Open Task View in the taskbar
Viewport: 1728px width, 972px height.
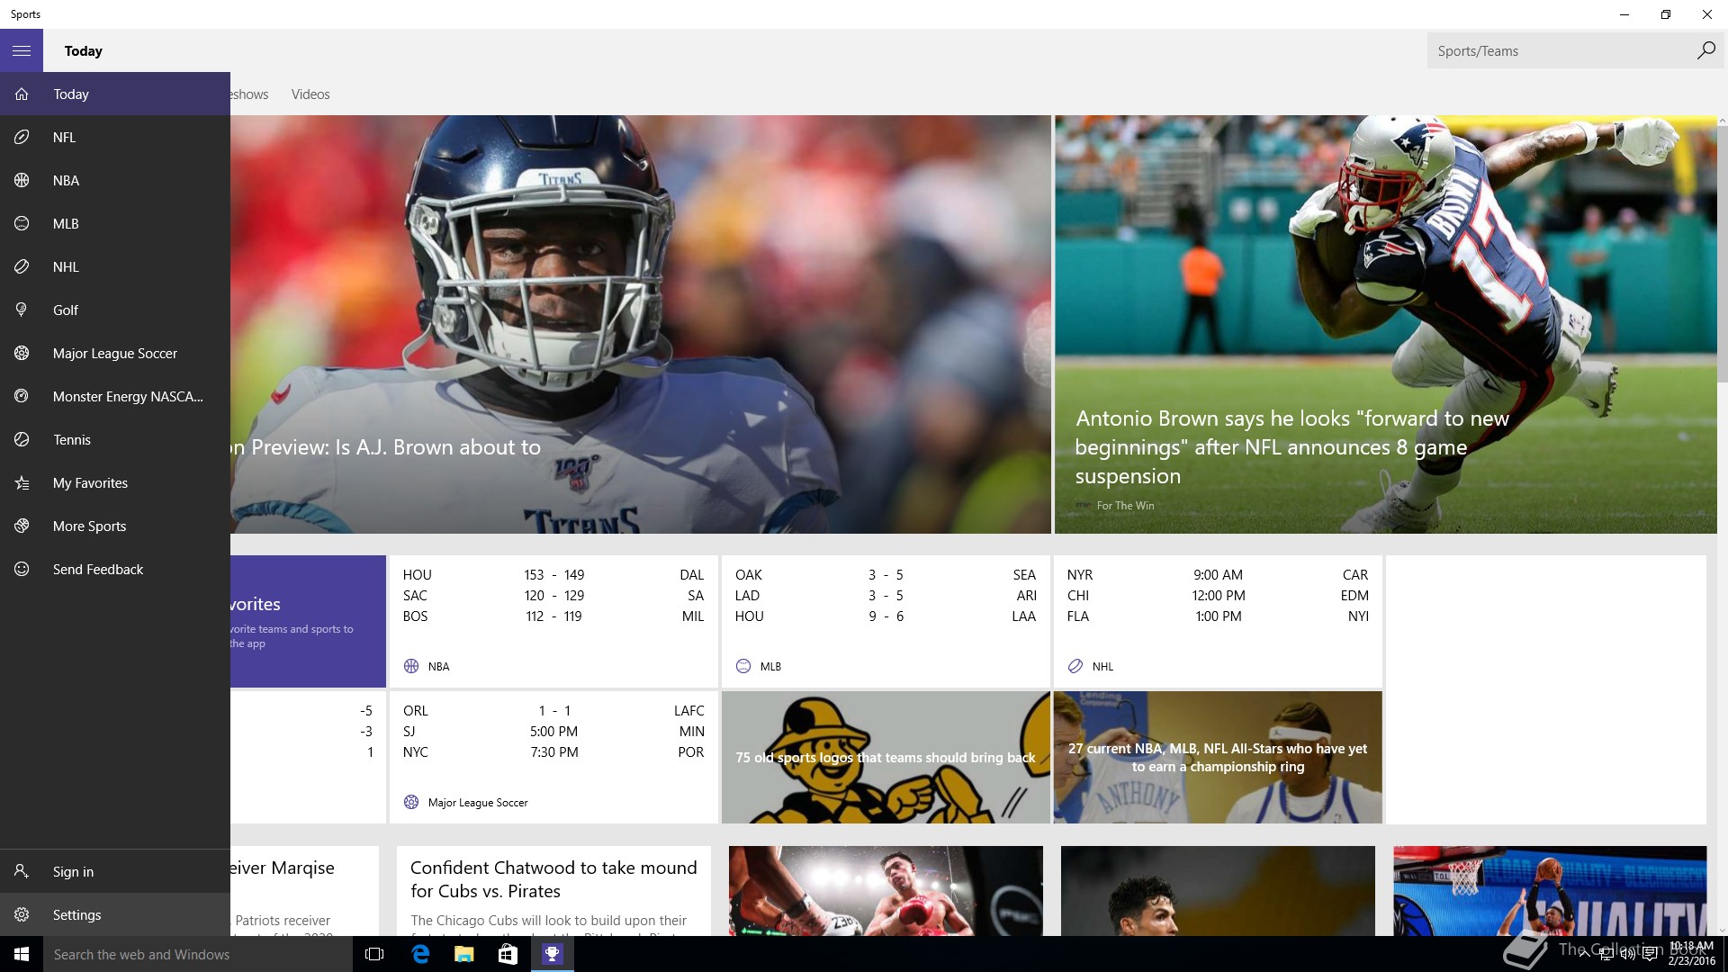pos(375,954)
